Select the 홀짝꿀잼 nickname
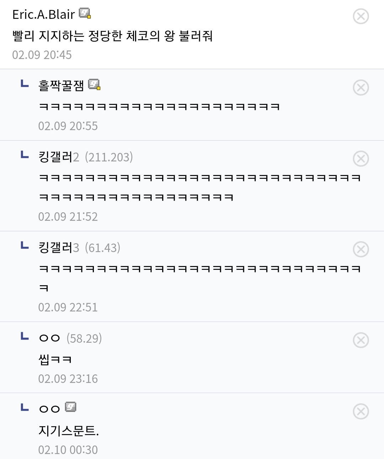 [61, 86]
